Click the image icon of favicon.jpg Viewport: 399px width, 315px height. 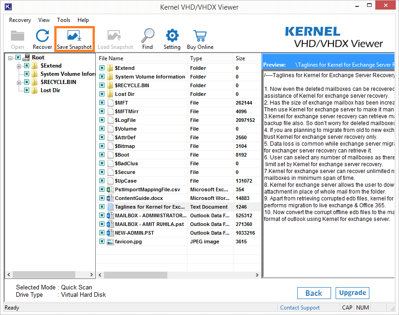pyautogui.click(x=110, y=241)
